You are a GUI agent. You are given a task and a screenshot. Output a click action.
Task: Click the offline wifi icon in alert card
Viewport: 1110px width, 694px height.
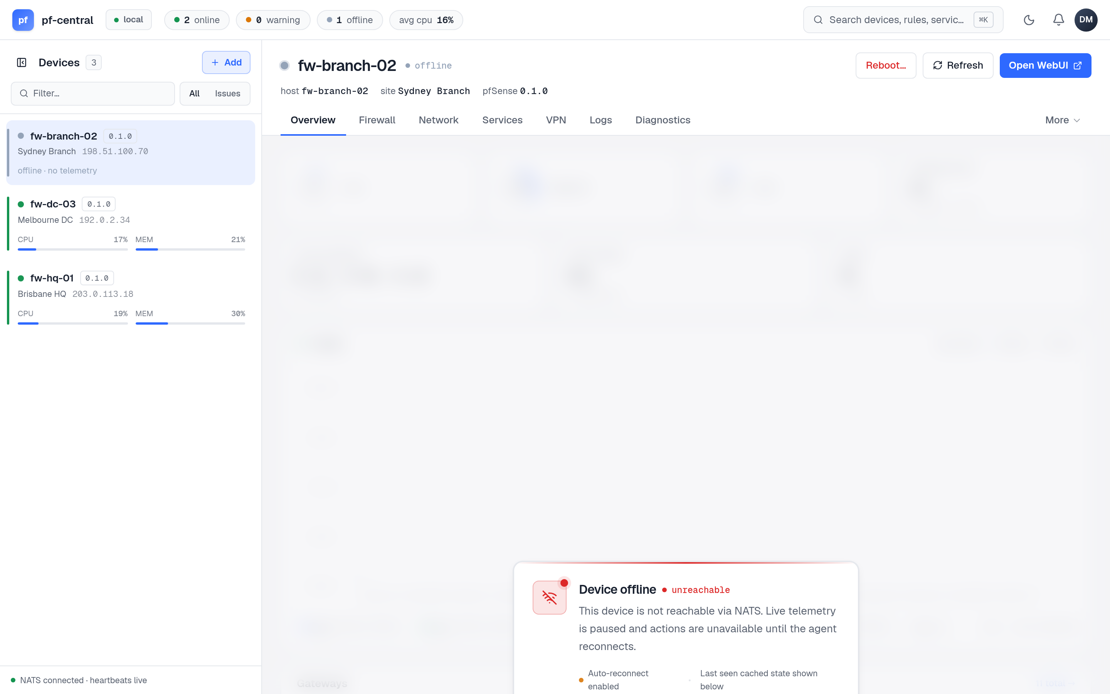[549, 597]
